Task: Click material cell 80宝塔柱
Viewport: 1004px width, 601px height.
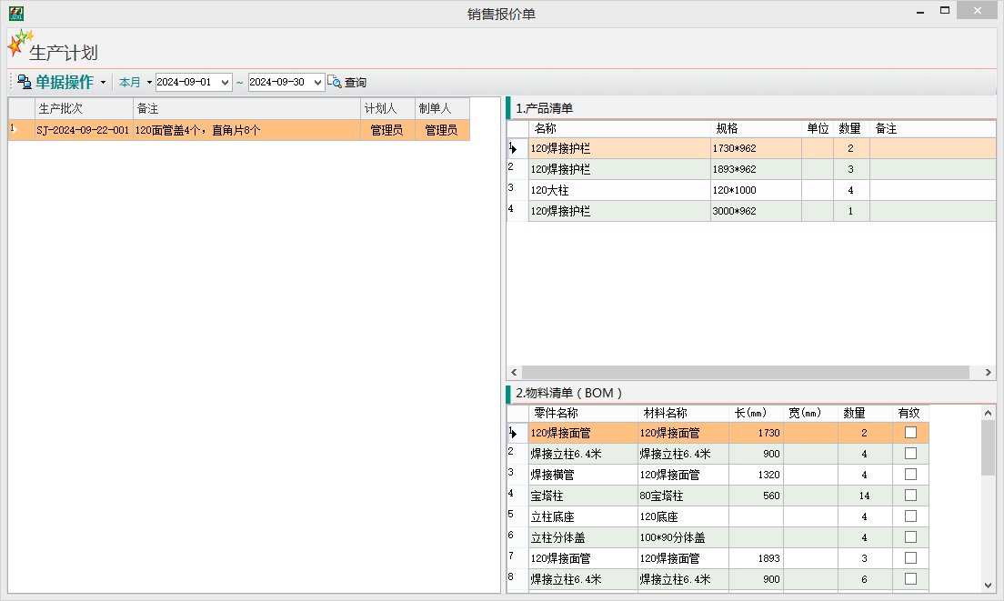Action: coord(683,496)
